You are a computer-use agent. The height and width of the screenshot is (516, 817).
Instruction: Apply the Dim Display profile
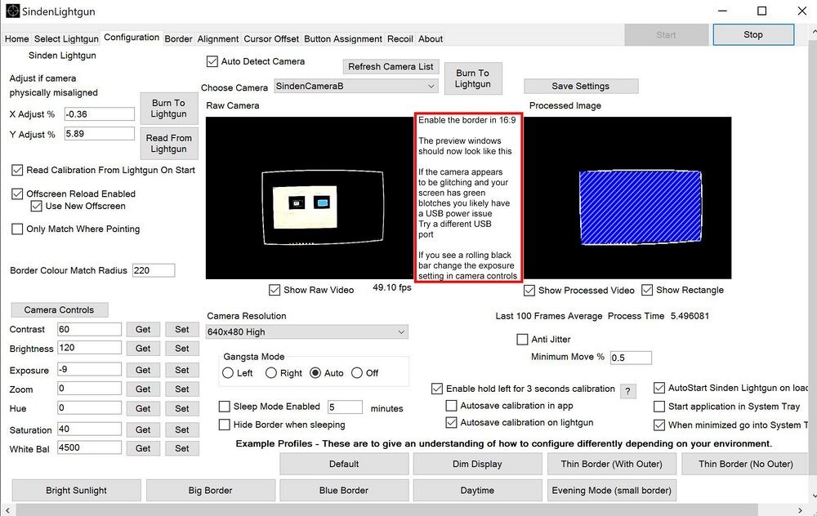pyautogui.click(x=477, y=464)
